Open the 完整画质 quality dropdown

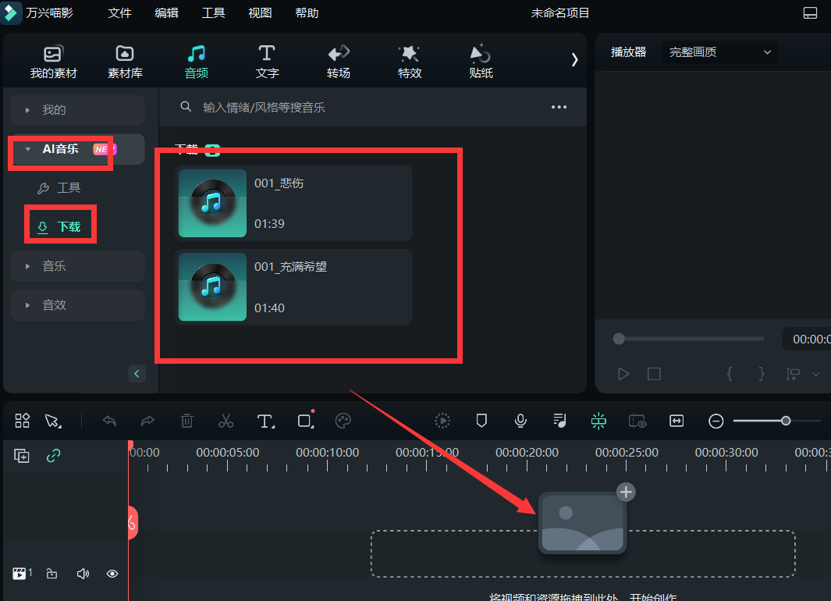[719, 52]
